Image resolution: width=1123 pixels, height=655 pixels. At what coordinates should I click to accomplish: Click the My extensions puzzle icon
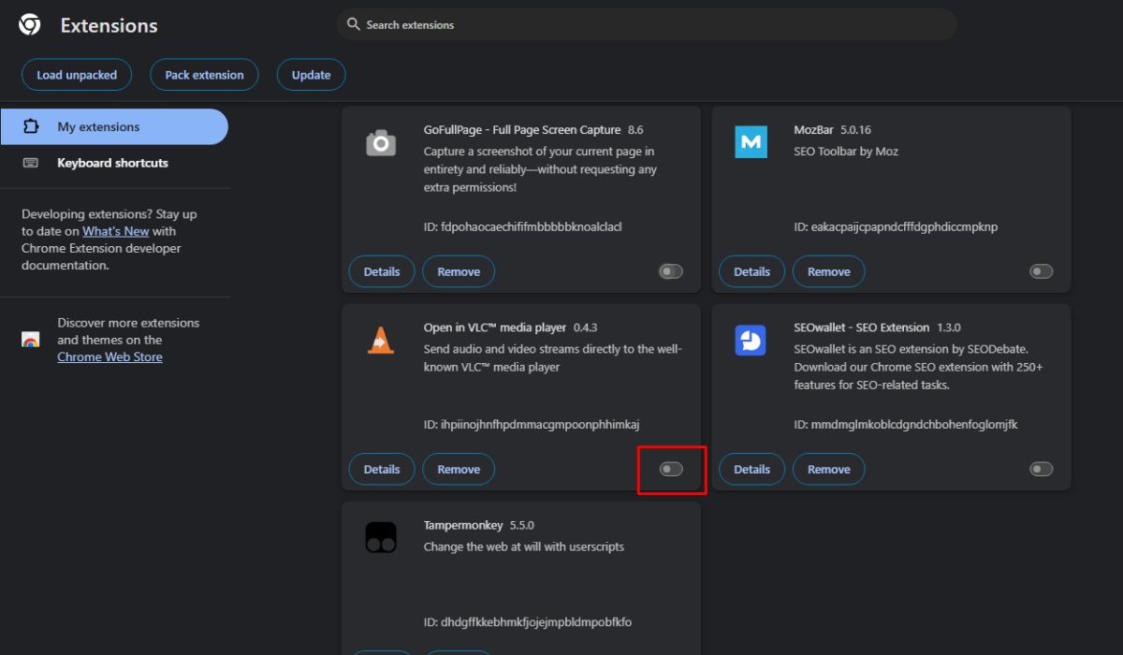point(31,126)
